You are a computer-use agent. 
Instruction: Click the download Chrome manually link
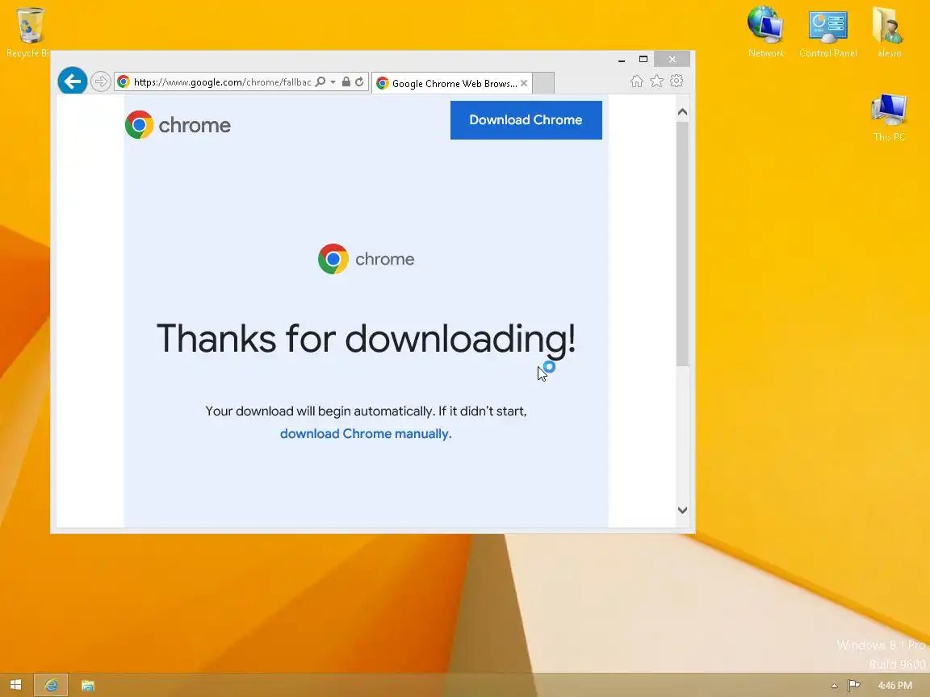point(366,434)
